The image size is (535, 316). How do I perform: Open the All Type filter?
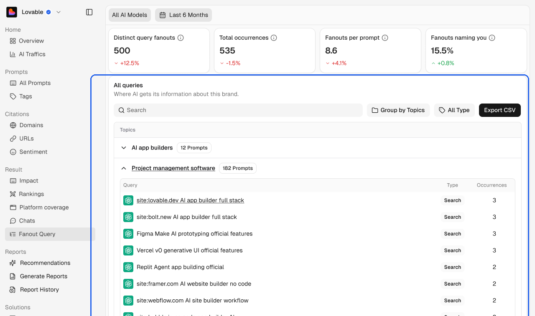[454, 110]
